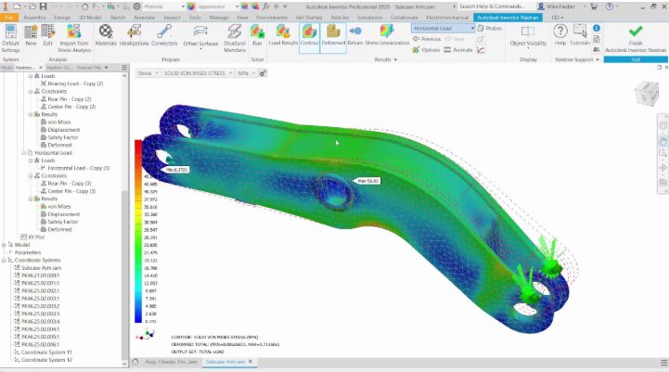
Task: Click the Offset Surfaces tool
Action: (200, 37)
